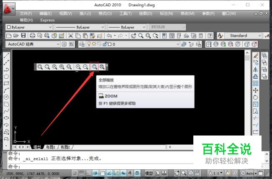The height and width of the screenshot is (179, 272).
Task: Click the Help question mark icon
Action: (210, 36)
